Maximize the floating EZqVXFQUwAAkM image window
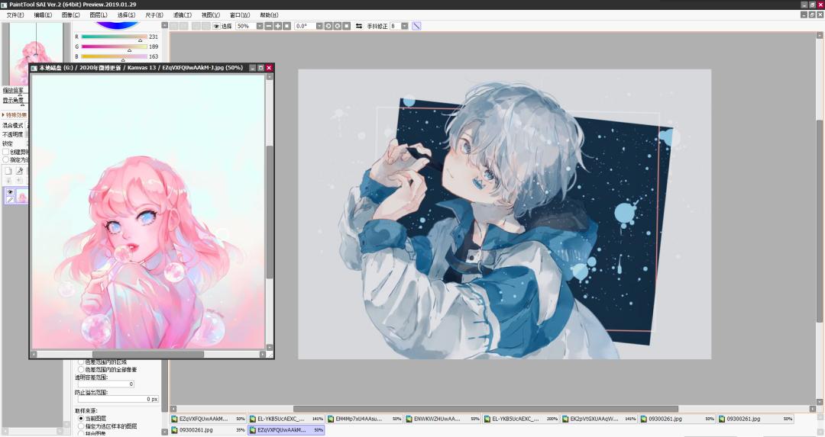The height and width of the screenshot is (437, 825). pos(260,68)
